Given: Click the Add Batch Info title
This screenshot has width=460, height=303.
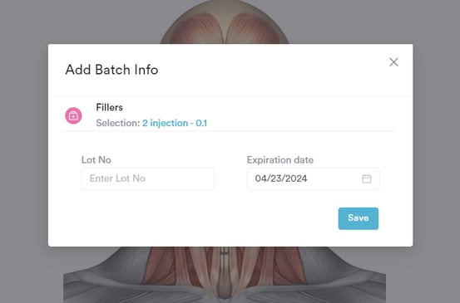Looking at the screenshot, I should 111,70.
